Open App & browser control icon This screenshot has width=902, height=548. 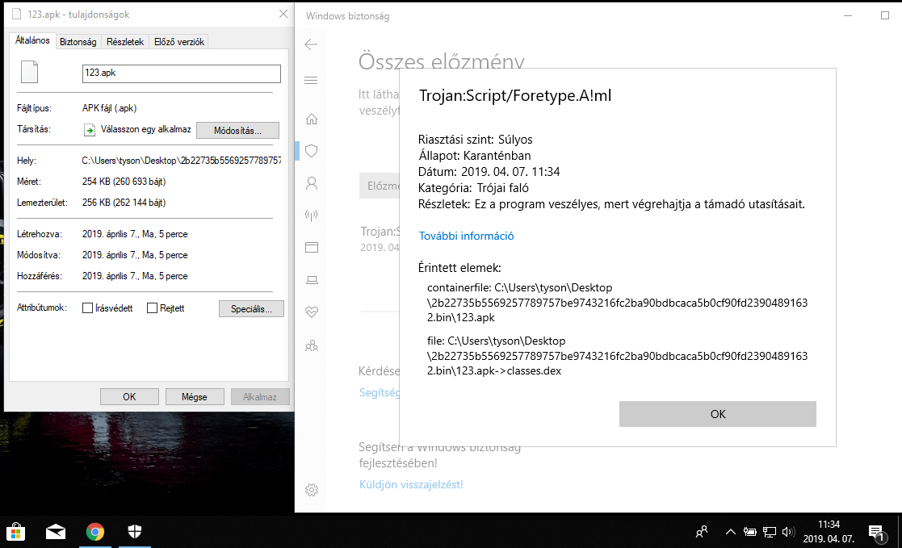[311, 247]
